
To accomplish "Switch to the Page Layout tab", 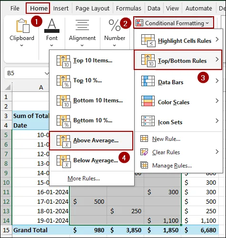I will 92,8.
